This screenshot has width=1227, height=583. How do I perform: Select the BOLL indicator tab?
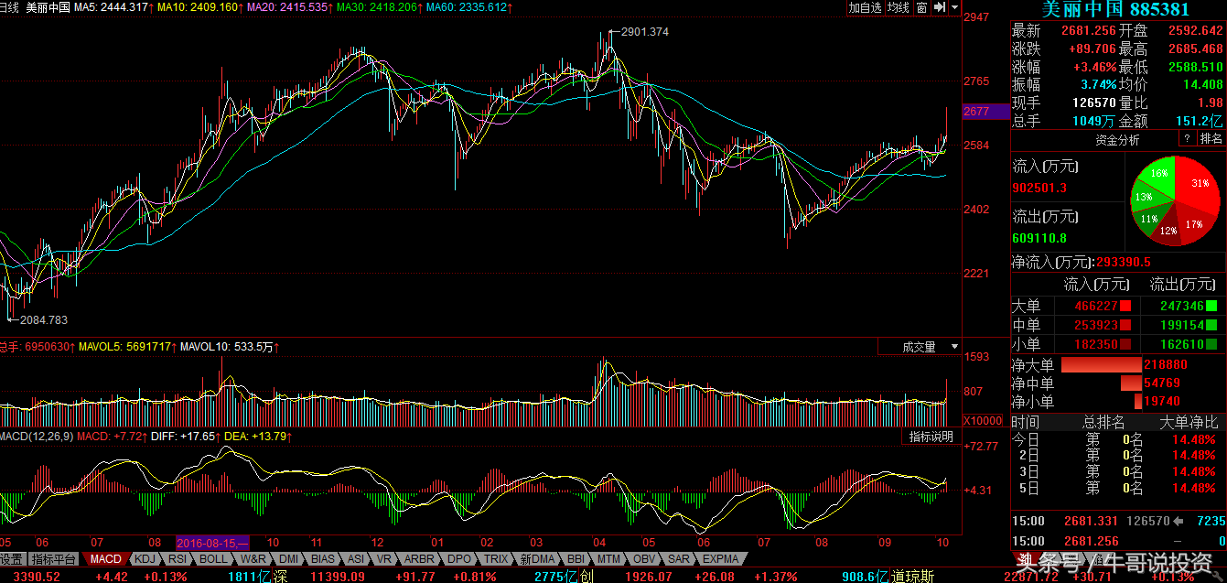(213, 558)
